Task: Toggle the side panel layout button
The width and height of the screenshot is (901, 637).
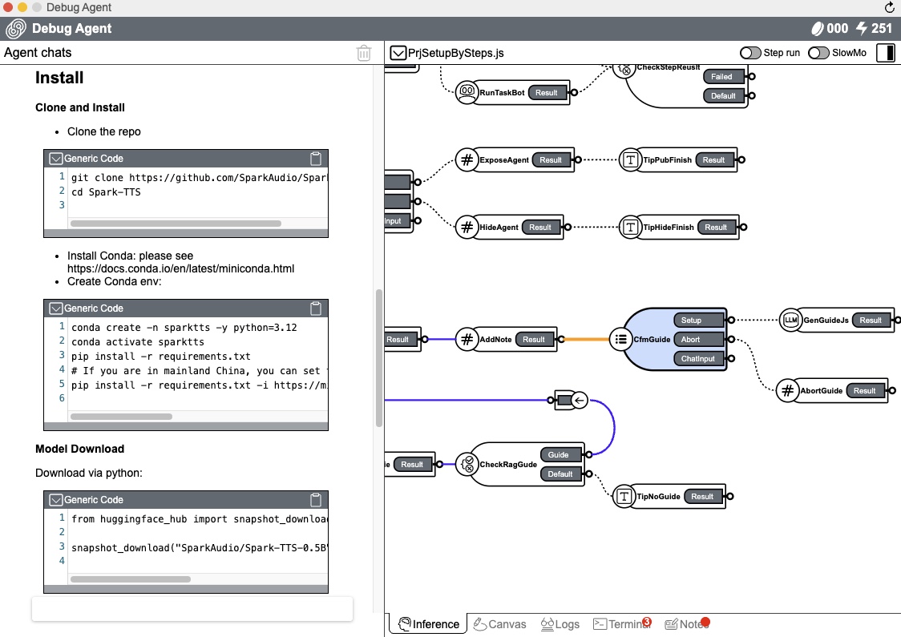Action: click(886, 53)
